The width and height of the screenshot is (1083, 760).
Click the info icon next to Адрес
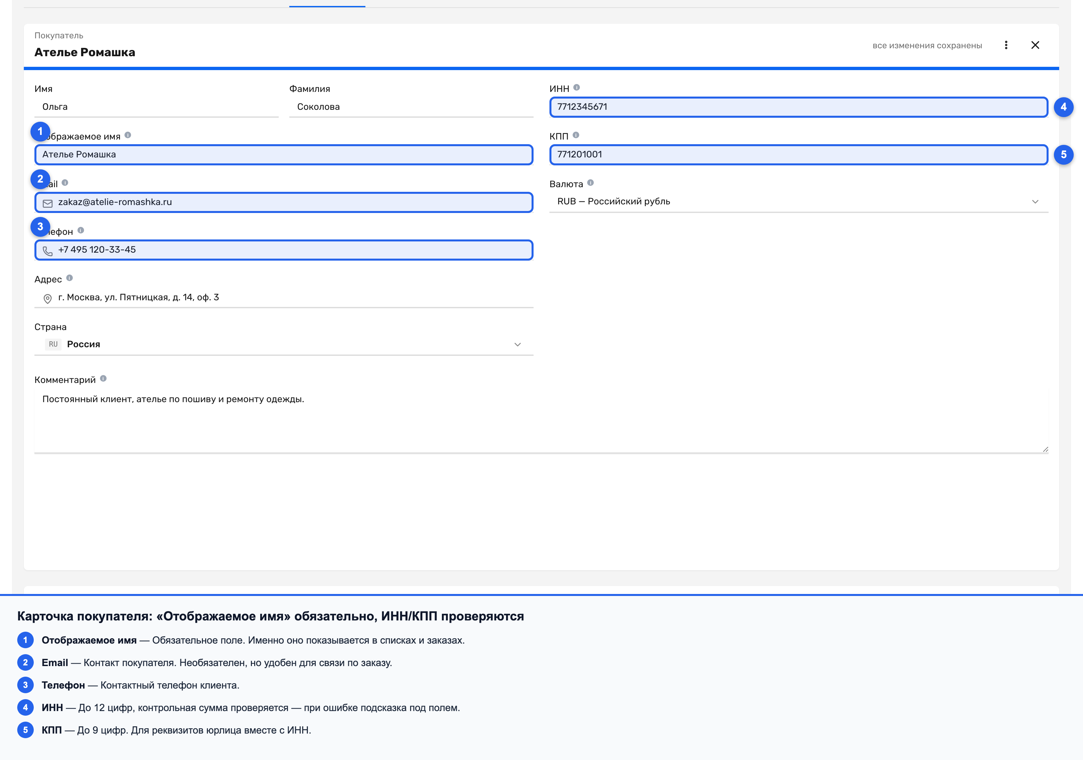pos(69,278)
